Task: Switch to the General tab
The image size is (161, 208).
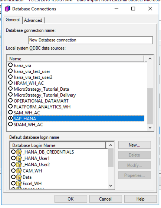Action: (x=13, y=20)
